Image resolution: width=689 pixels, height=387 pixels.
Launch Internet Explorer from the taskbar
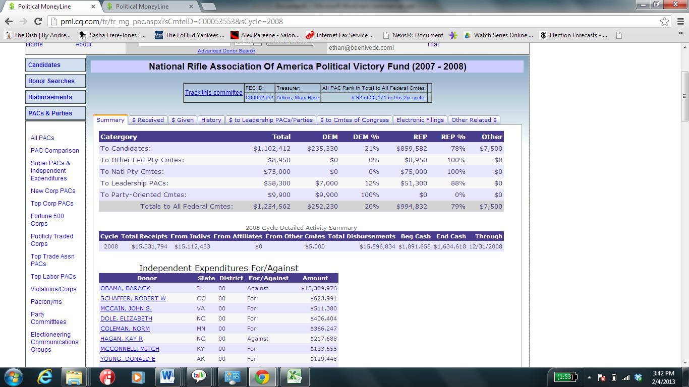[45, 377]
